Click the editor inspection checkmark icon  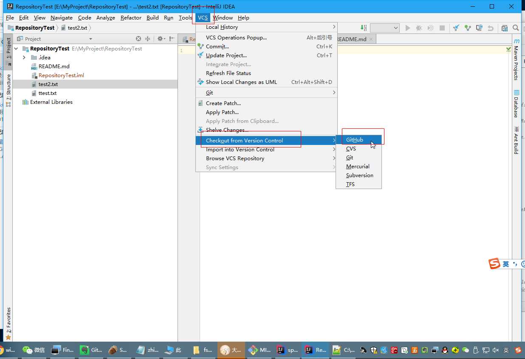(508, 50)
